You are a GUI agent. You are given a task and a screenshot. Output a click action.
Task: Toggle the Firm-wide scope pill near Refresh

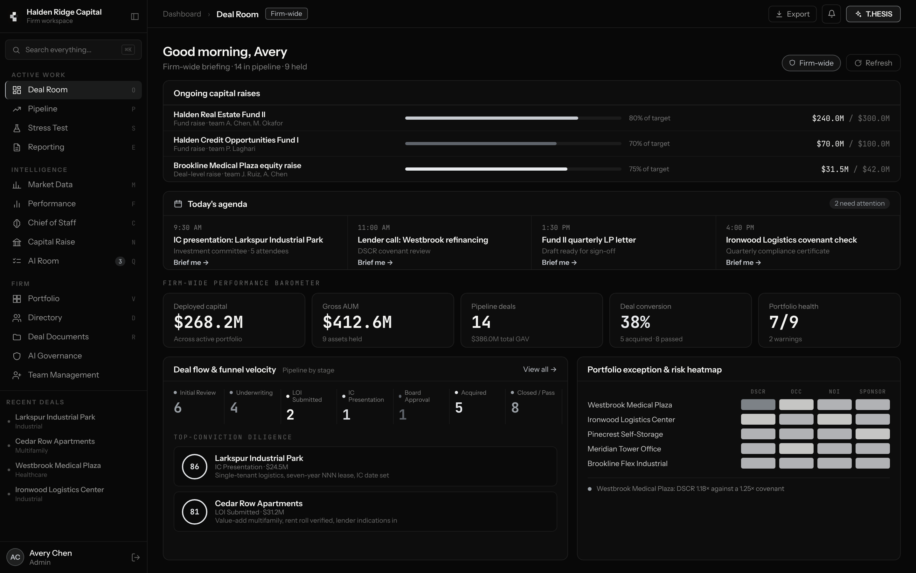(811, 63)
